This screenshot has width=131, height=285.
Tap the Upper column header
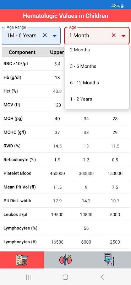point(57,52)
